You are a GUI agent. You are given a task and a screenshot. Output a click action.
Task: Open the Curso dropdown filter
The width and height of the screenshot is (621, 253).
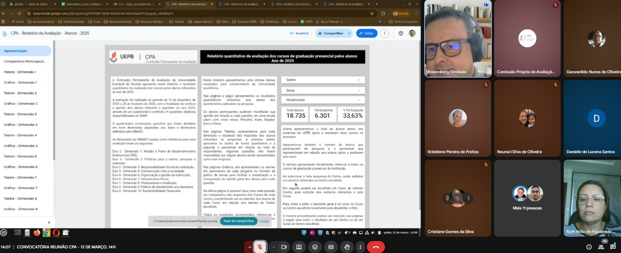323,90
